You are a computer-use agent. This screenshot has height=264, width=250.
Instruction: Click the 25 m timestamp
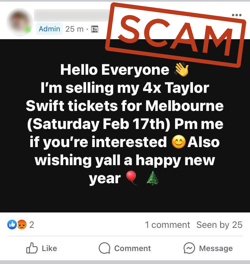click(x=74, y=29)
